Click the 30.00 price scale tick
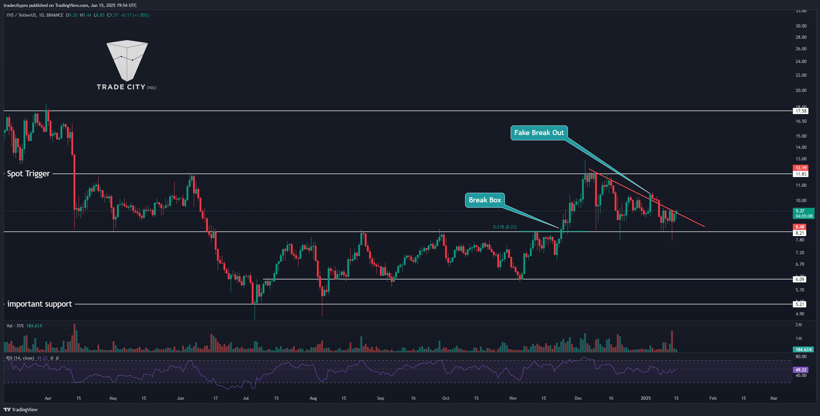Image resolution: width=820 pixels, height=416 pixels. (x=801, y=26)
